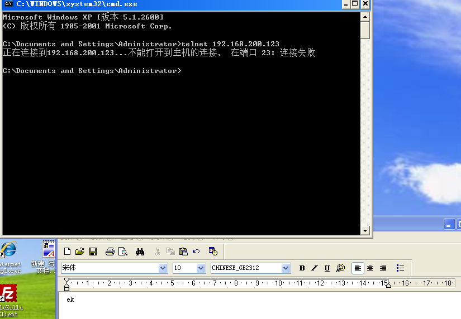Expand the font size dropdown showing 10
This screenshot has height=319, width=461.
pos(201,268)
